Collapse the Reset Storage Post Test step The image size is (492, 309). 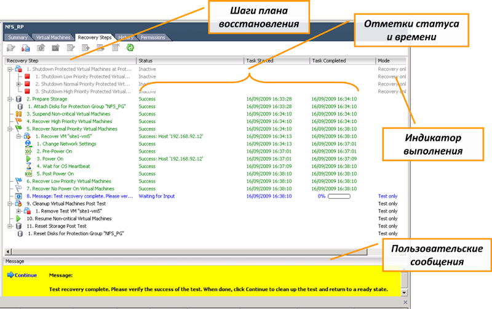coord(10,226)
